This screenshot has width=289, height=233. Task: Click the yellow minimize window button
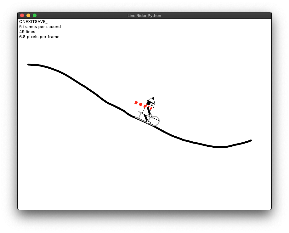pyautogui.click(x=28, y=15)
